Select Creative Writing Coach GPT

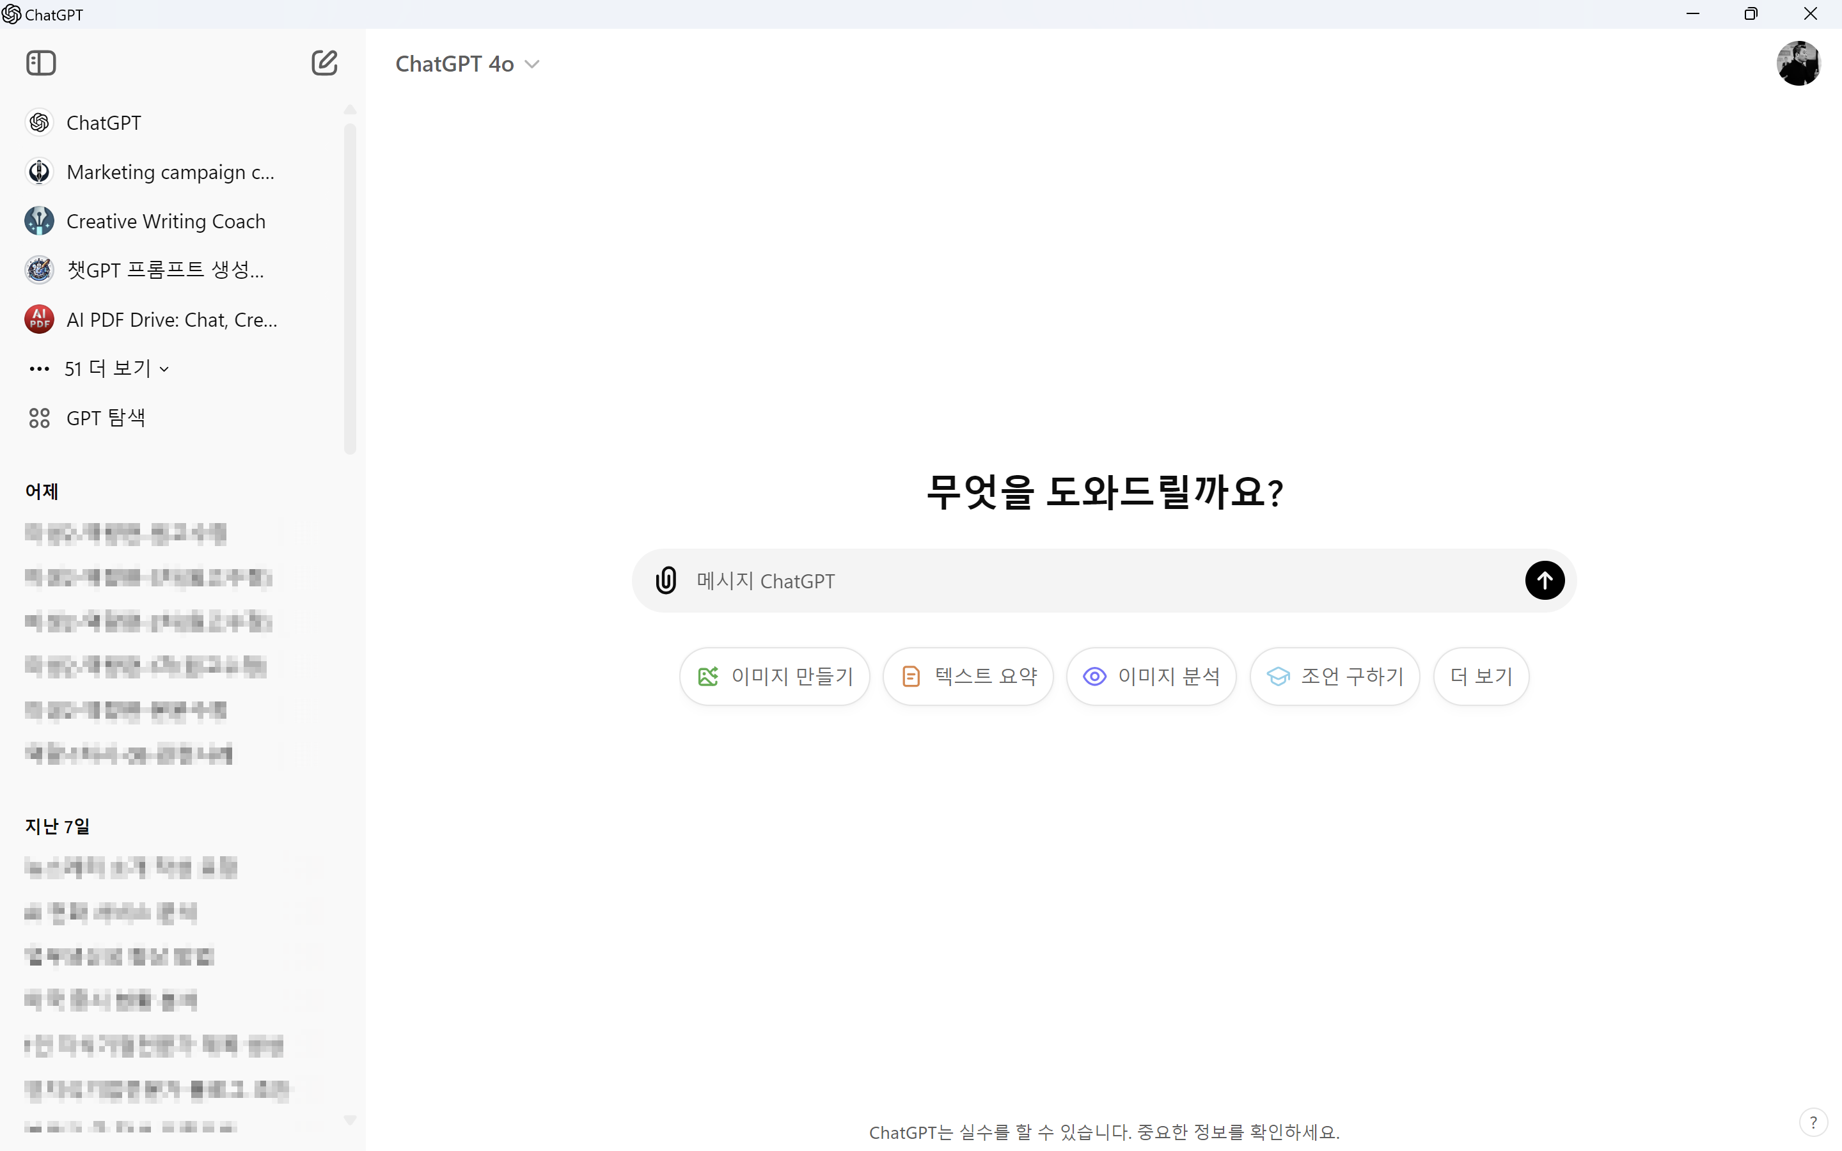tap(166, 220)
